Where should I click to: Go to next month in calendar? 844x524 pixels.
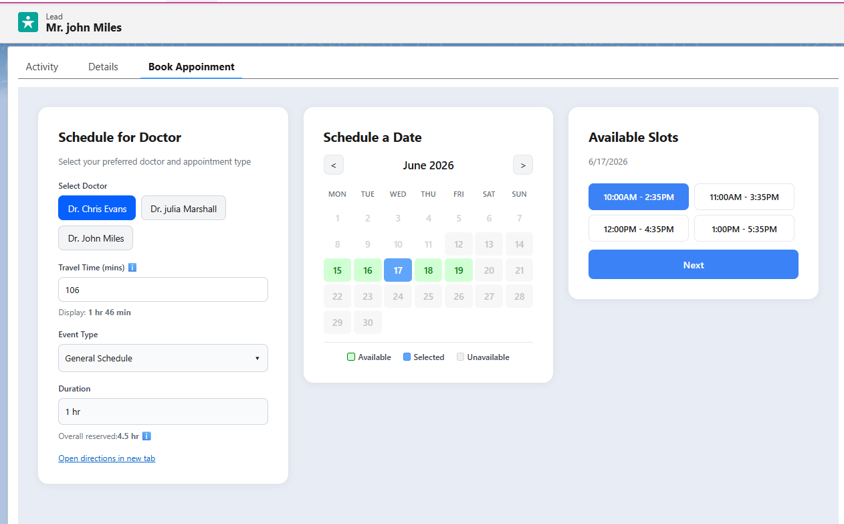click(523, 165)
